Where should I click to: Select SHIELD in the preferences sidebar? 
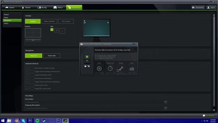click(x=6, y=24)
